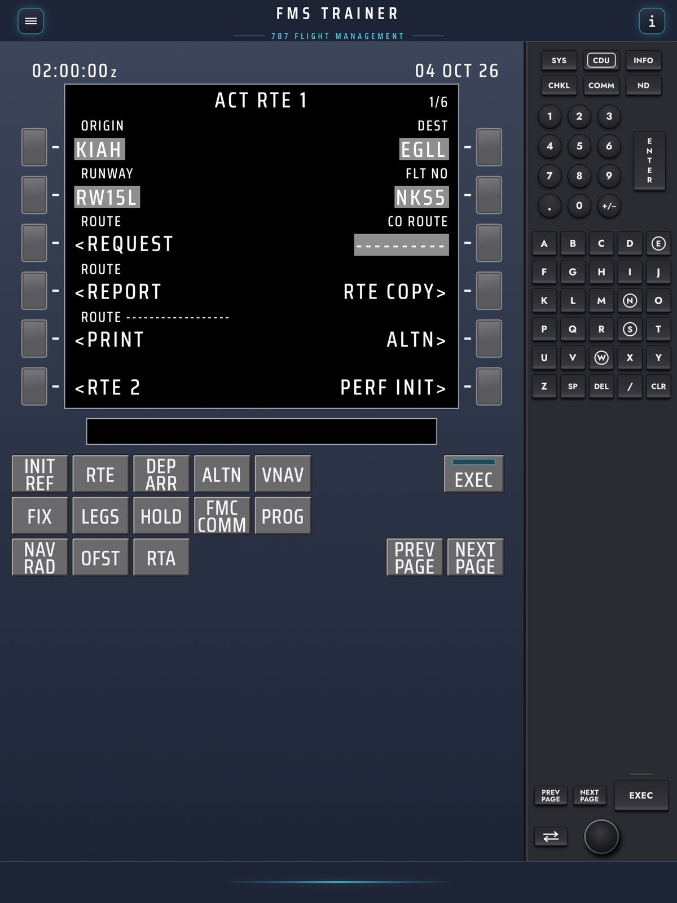Open the hamburger menu in the header
The height and width of the screenshot is (903, 677).
(31, 21)
